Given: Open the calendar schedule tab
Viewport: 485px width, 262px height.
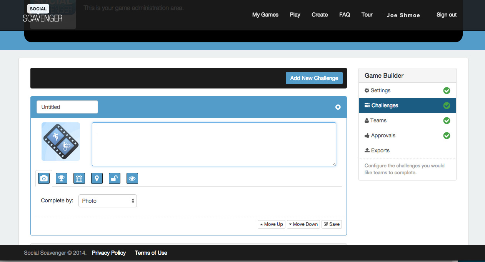Looking at the screenshot, I should coord(79,179).
